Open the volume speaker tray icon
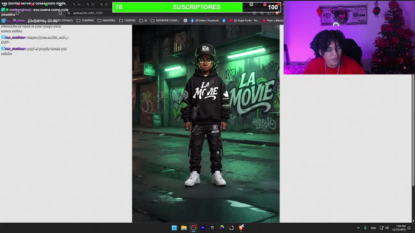This screenshot has height=233, width=415. click(387, 228)
